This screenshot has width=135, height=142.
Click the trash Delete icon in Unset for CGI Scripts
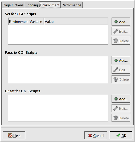[x=116, y=118]
